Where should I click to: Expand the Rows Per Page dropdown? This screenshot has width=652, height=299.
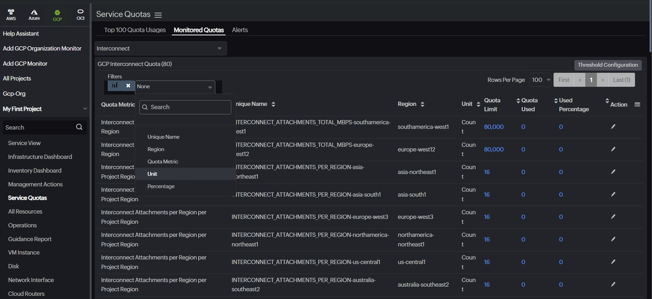pos(541,80)
